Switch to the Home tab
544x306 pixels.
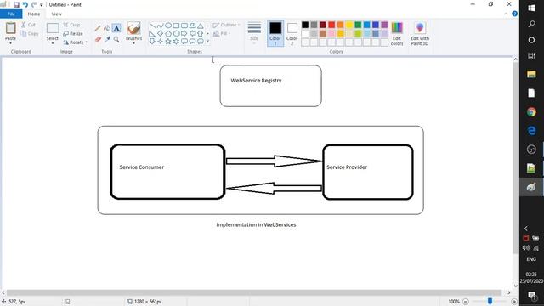tap(34, 14)
